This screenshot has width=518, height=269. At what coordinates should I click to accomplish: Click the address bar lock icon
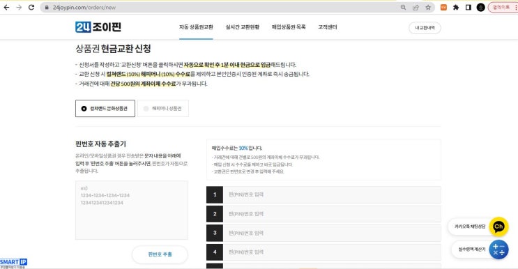[47, 7]
